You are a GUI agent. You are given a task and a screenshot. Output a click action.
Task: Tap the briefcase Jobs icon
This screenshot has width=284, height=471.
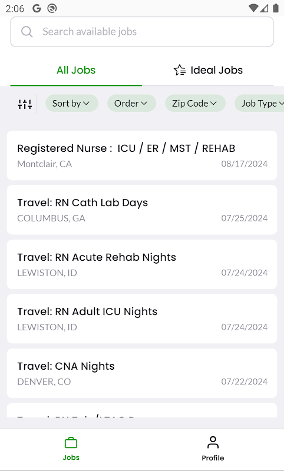click(x=71, y=443)
